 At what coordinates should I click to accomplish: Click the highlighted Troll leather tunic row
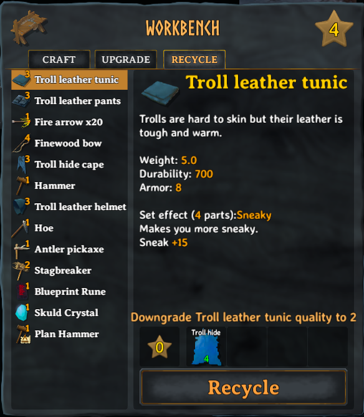pos(69,80)
